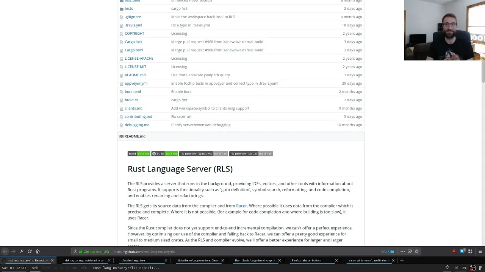Click the temperature tray icon
485x272 pixels.
[x=480, y=268]
